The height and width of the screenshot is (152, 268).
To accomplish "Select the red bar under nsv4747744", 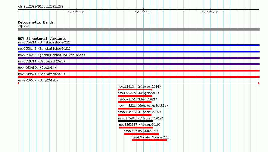I will pos(149,140).
